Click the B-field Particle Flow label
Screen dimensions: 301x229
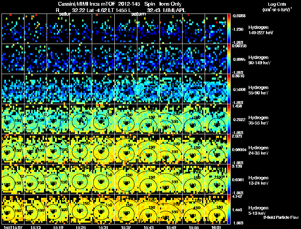[x=281, y=217]
